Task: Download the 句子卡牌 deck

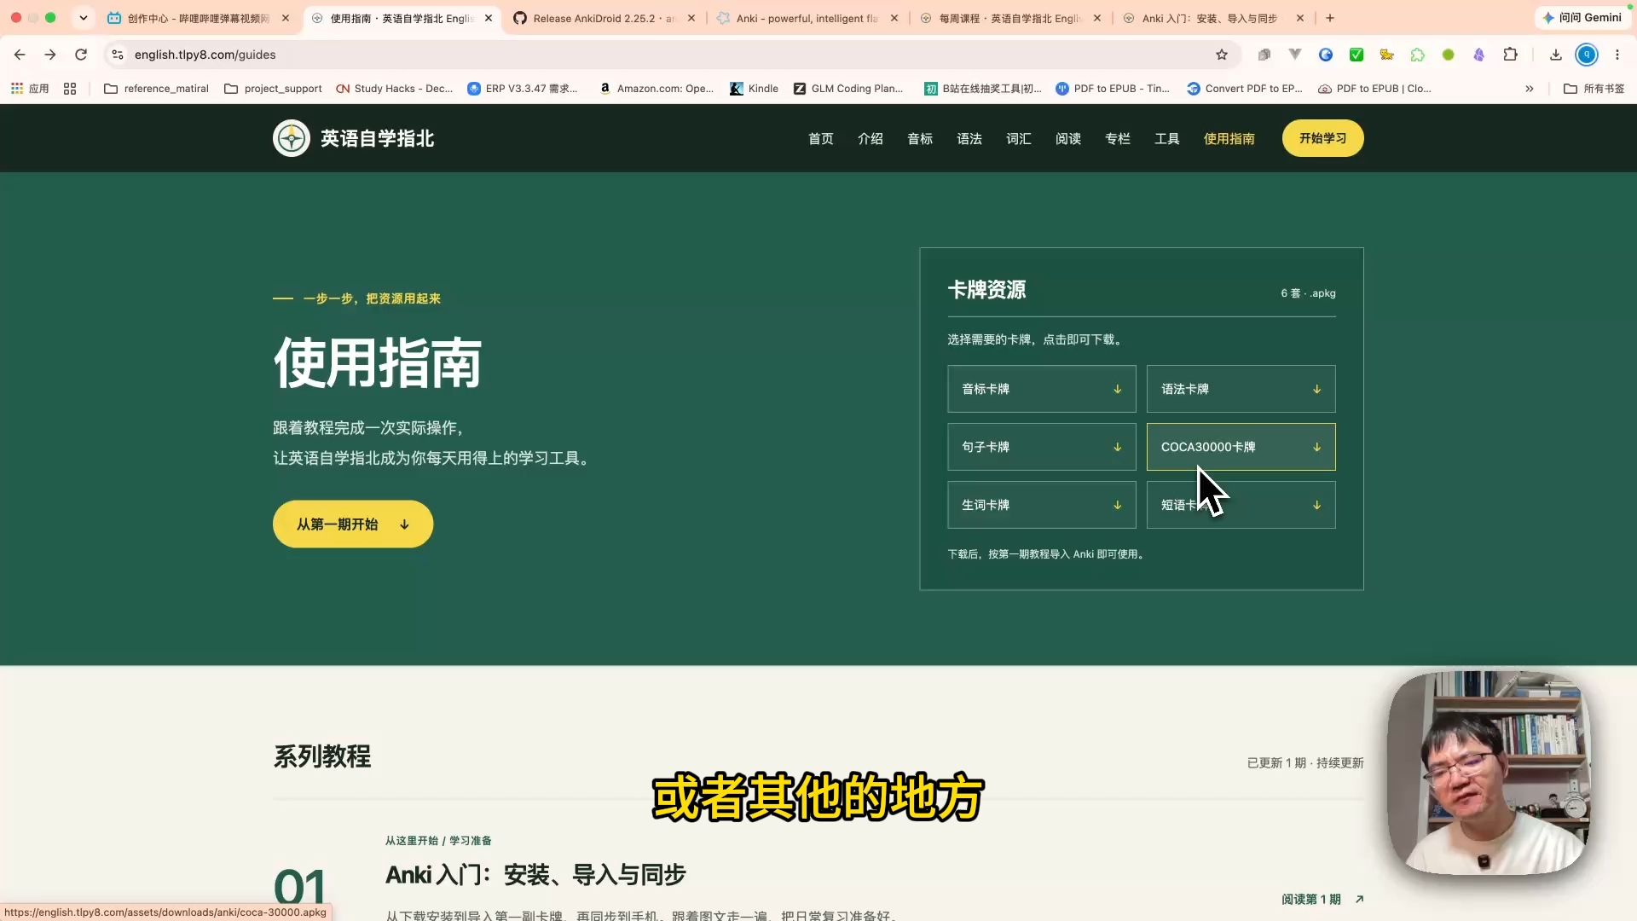Action: tap(1041, 447)
